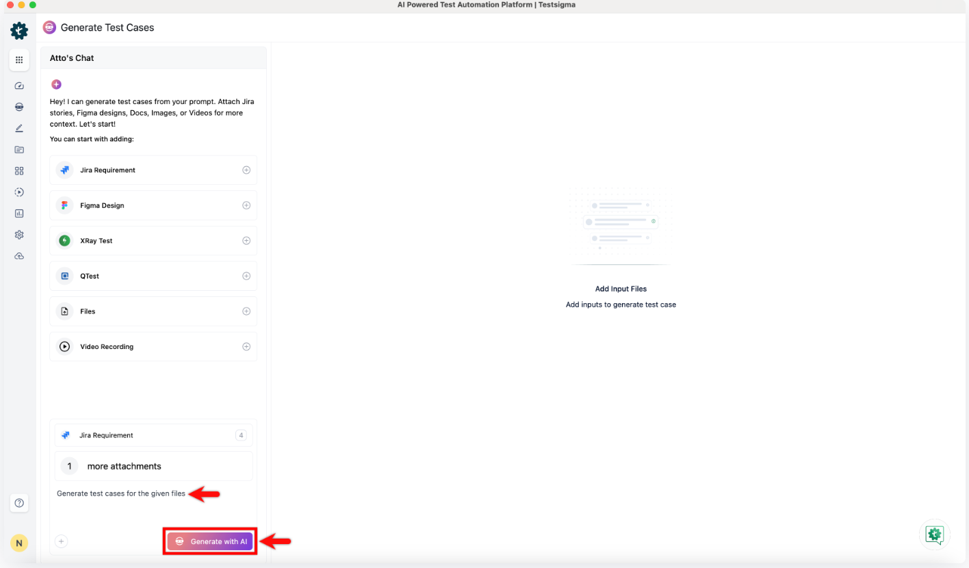Click the Add Input Files heading

point(621,289)
